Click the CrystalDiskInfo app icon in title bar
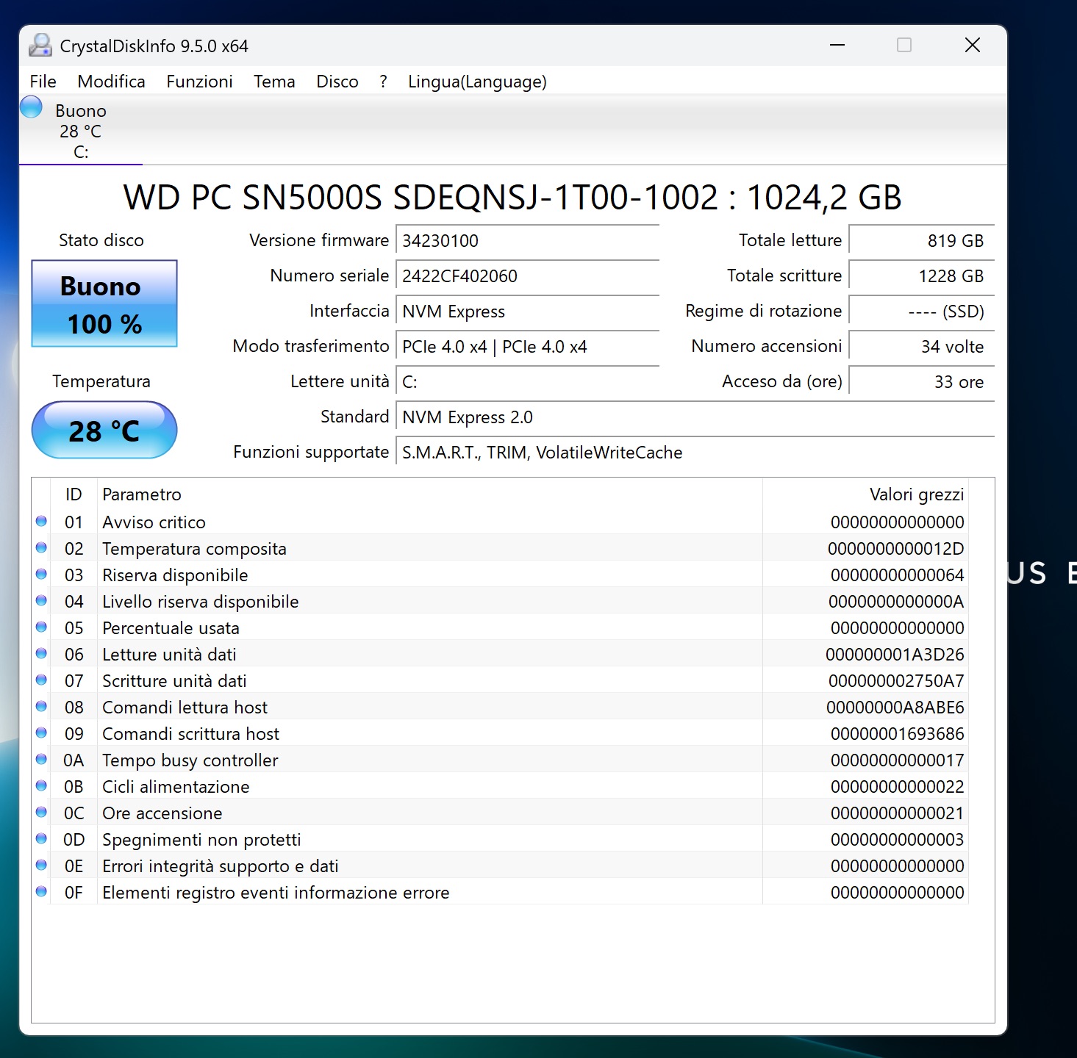Screen dimensions: 1077x1058 [40, 46]
